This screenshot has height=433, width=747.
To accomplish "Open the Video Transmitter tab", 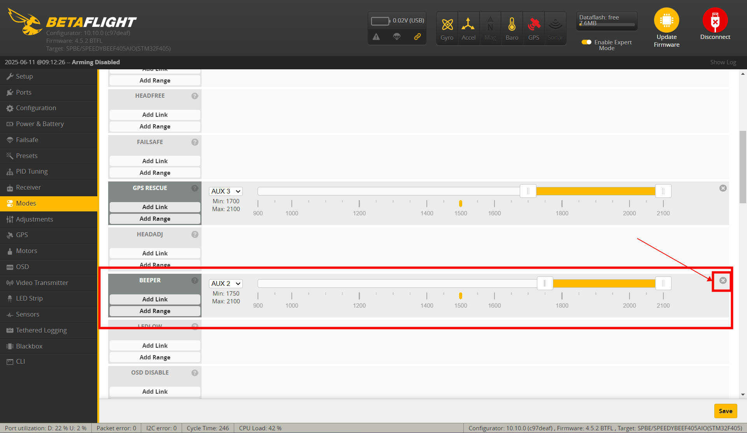I will pyautogui.click(x=49, y=283).
